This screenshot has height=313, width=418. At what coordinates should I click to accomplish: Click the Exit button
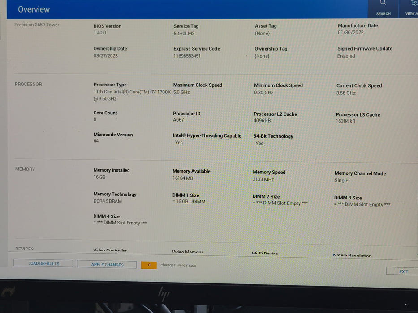click(403, 271)
